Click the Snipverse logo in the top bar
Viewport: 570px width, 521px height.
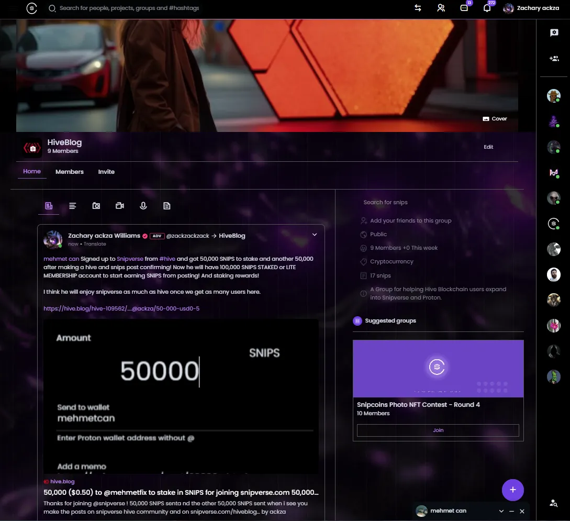click(x=31, y=8)
